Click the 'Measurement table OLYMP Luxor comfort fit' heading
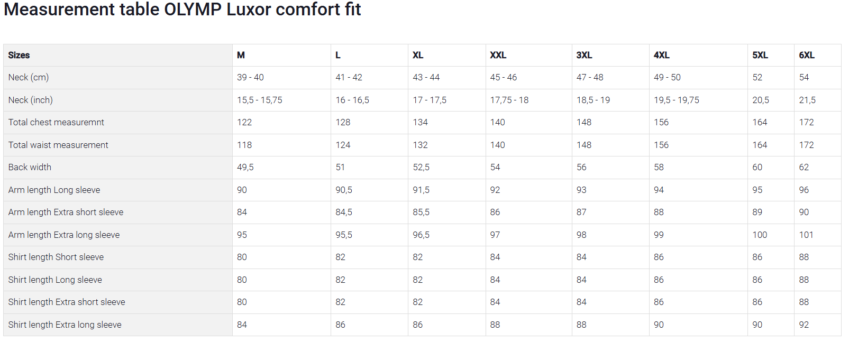The height and width of the screenshot is (342, 849). click(x=182, y=10)
